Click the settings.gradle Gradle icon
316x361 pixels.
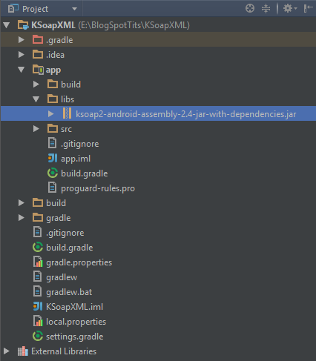click(38, 336)
